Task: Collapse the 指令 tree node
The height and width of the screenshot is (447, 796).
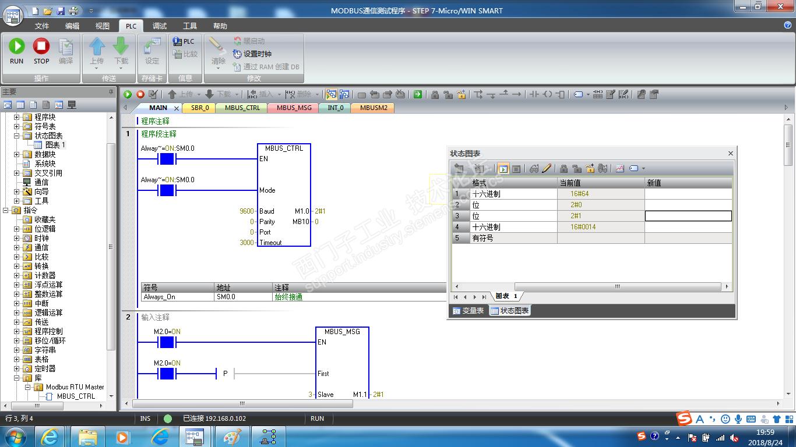Action: click(x=6, y=210)
